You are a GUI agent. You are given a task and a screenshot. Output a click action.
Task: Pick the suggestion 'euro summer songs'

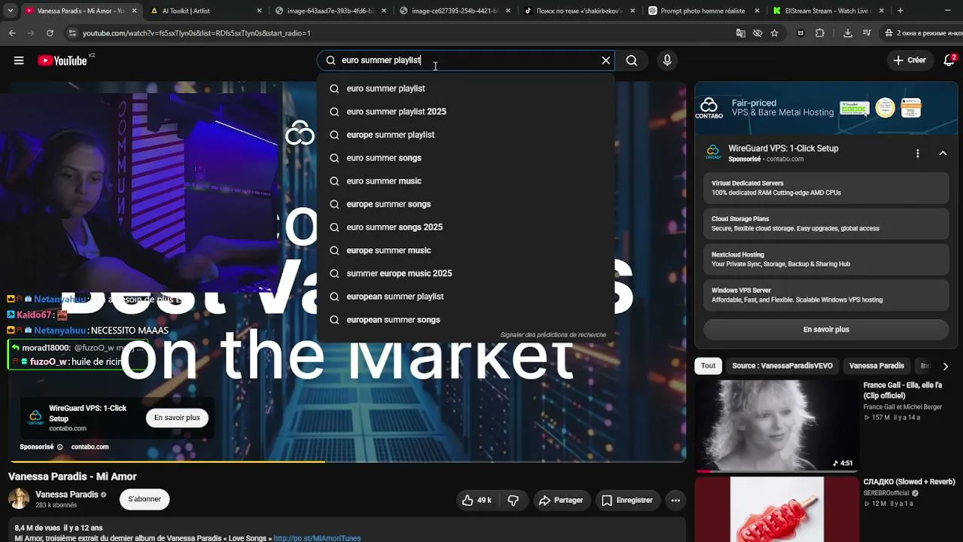(466, 158)
